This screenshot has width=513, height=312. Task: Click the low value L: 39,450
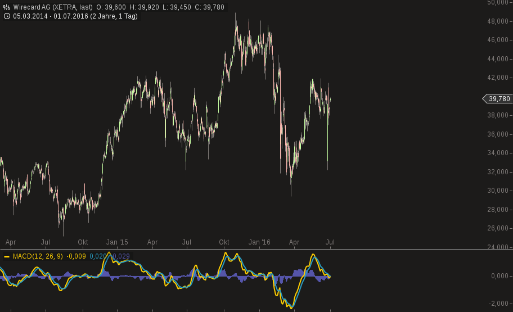177,7
